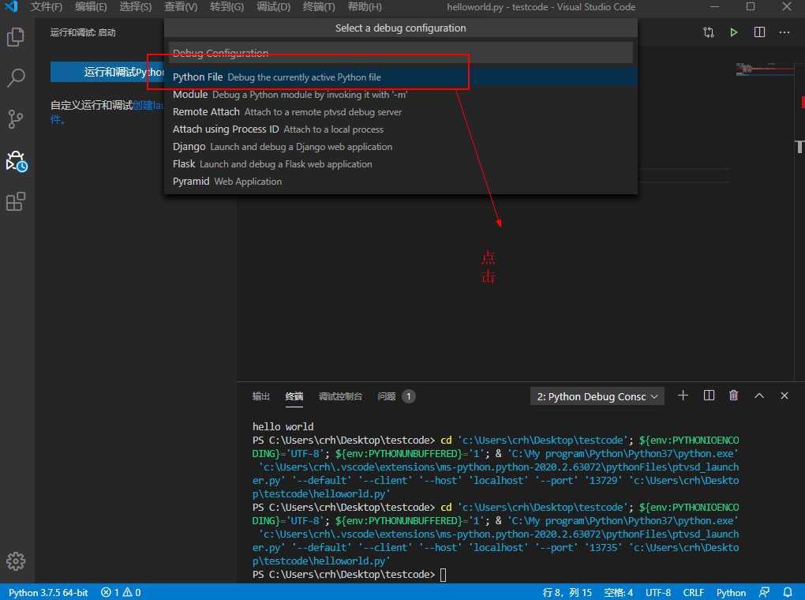Open the 选择(S) menu
The width and height of the screenshot is (805, 600).
[136, 6]
